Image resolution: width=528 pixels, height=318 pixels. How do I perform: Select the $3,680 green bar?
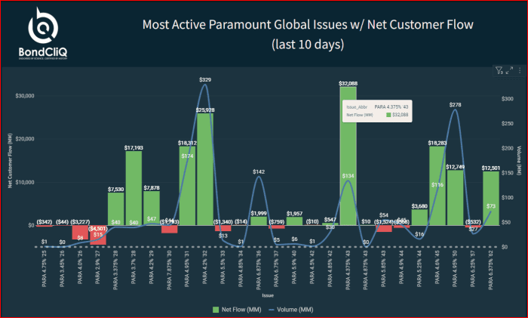[x=419, y=218]
